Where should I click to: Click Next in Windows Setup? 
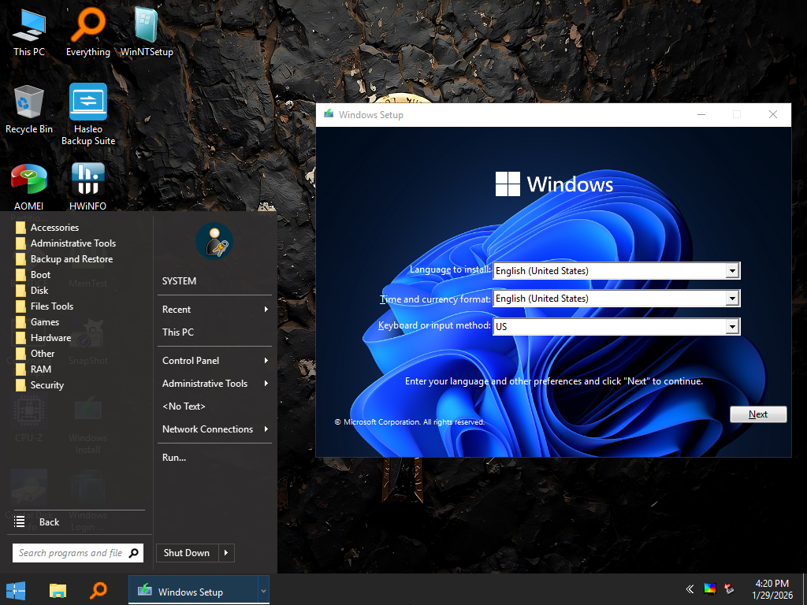(x=757, y=414)
